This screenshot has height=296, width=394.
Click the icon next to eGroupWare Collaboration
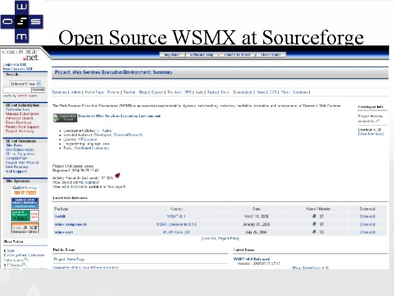click(25, 259)
